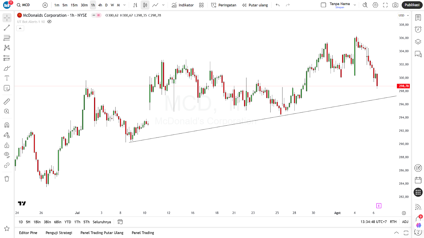Click the Publikasi button
This screenshot has height=238, width=424.
tap(412, 5)
